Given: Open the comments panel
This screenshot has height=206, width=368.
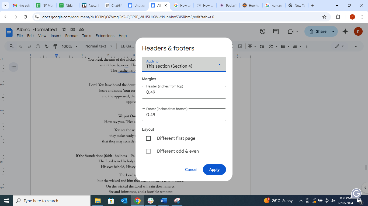Looking at the screenshot, I should click(x=275, y=31).
